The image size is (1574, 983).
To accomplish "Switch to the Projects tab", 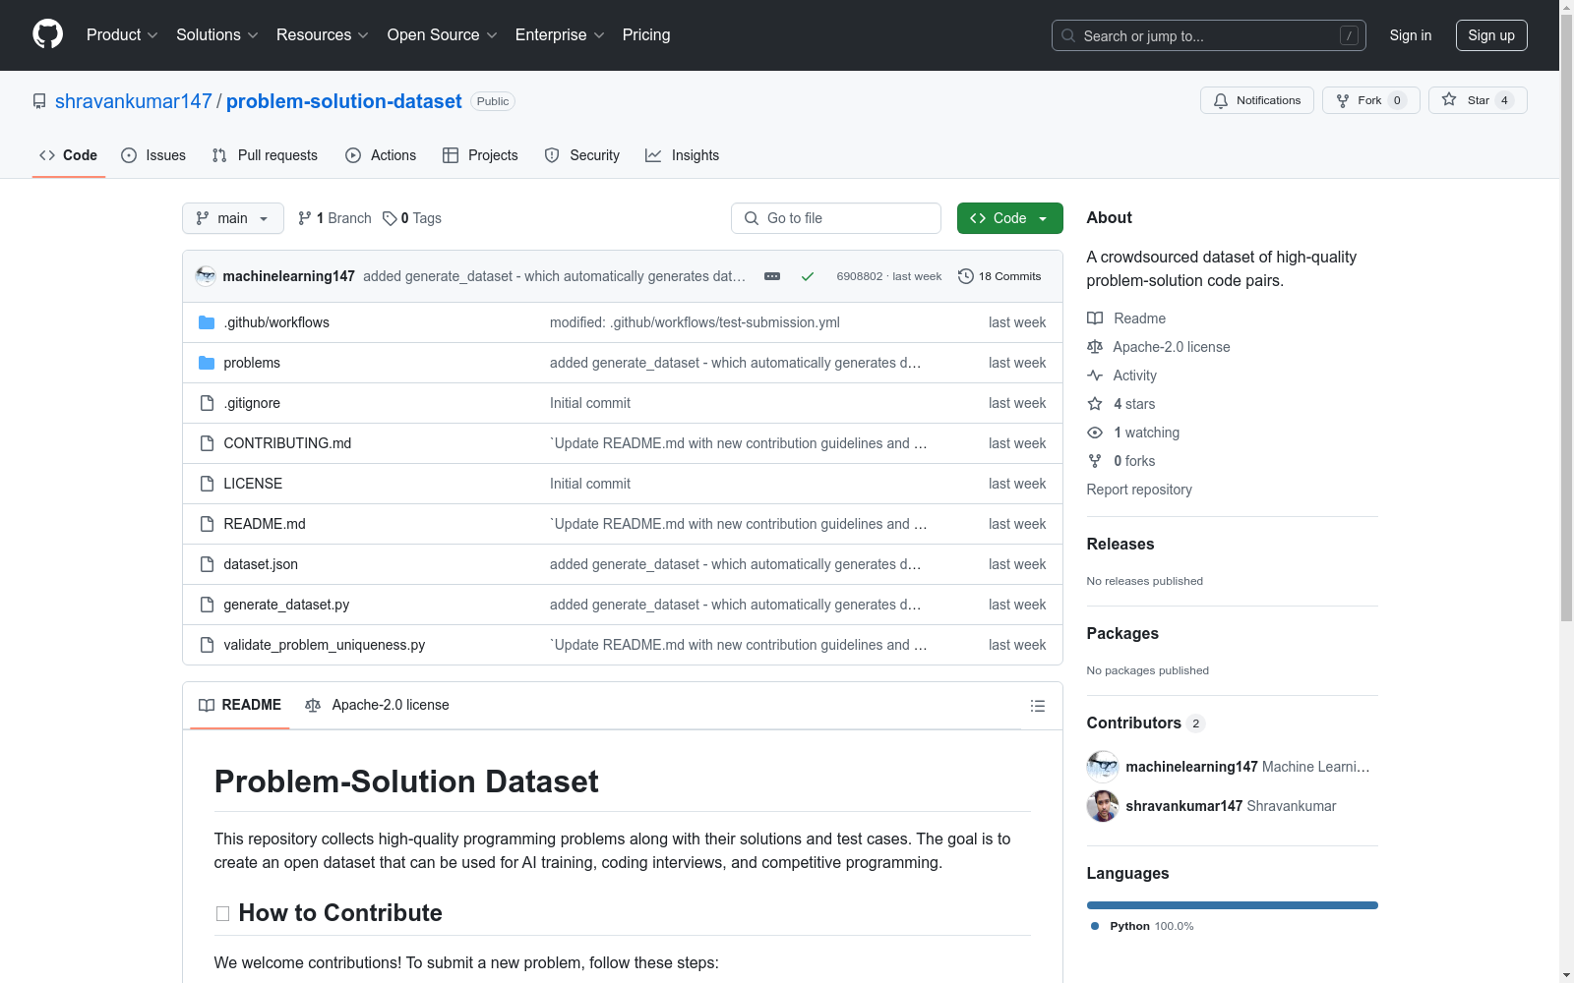I will click(x=480, y=155).
